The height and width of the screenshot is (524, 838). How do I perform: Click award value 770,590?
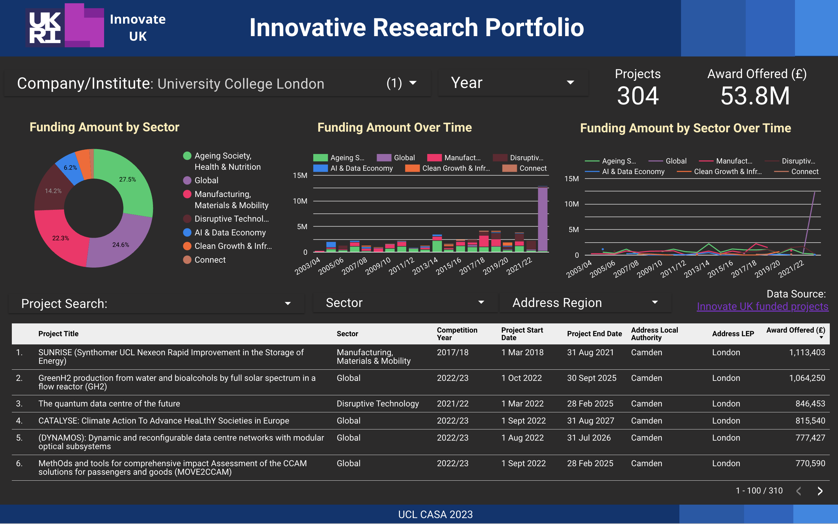[810, 463]
